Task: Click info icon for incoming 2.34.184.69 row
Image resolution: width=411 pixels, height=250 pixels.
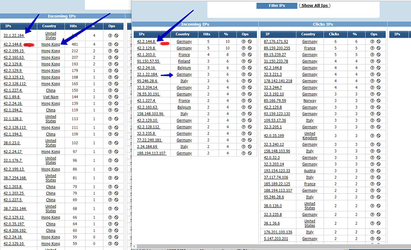Action: [x=243, y=146]
